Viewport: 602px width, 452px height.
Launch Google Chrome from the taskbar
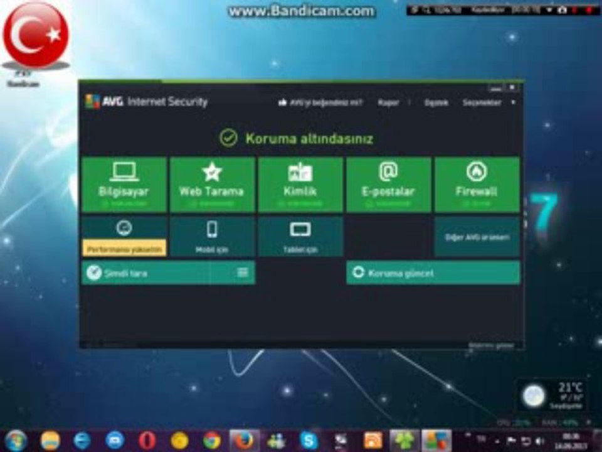(x=211, y=441)
